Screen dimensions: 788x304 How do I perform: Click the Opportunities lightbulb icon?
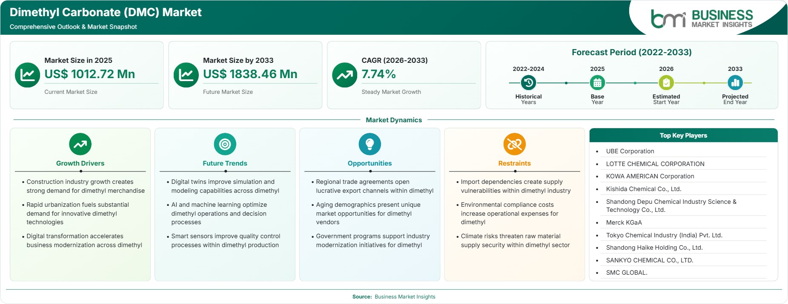(370, 144)
